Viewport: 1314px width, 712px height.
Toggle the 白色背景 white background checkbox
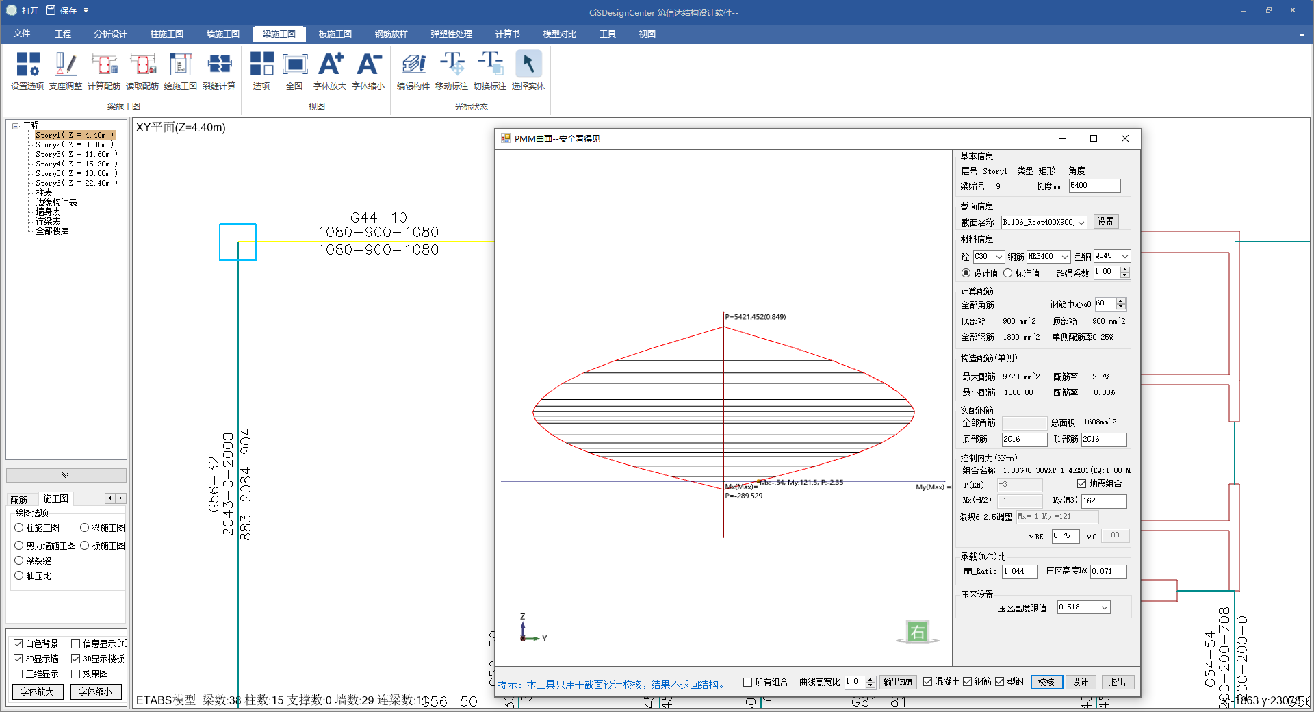18,644
